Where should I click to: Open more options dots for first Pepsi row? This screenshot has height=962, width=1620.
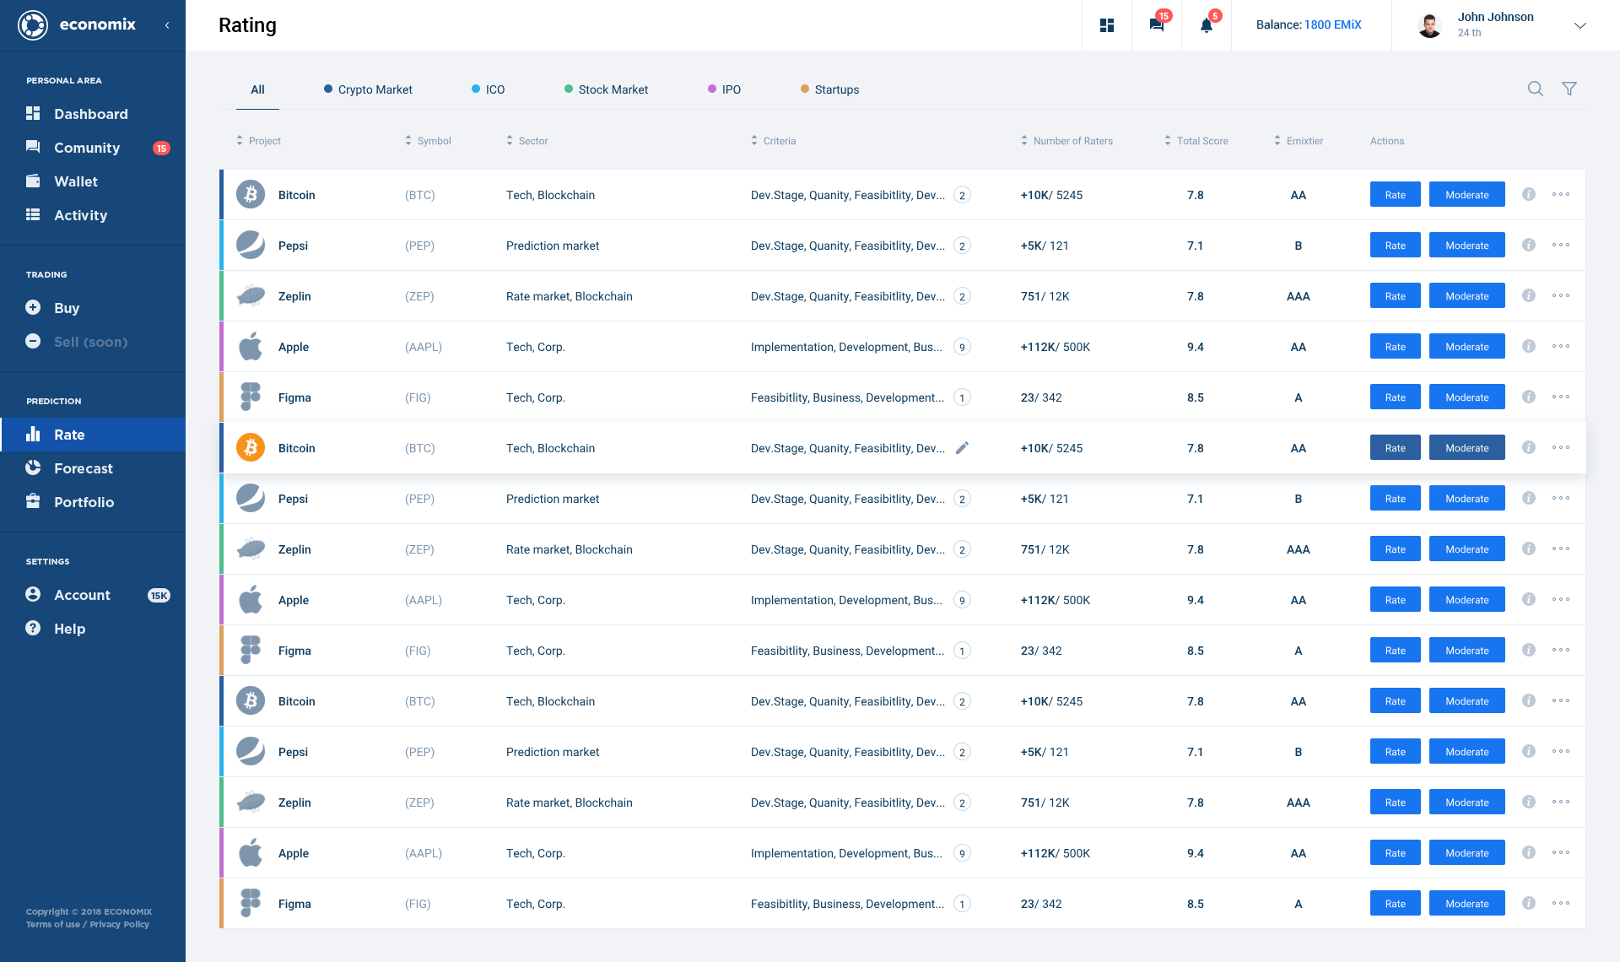[1560, 245]
